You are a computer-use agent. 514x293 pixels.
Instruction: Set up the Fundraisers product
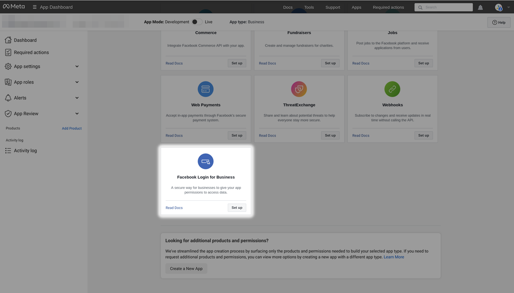pyautogui.click(x=330, y=63)
